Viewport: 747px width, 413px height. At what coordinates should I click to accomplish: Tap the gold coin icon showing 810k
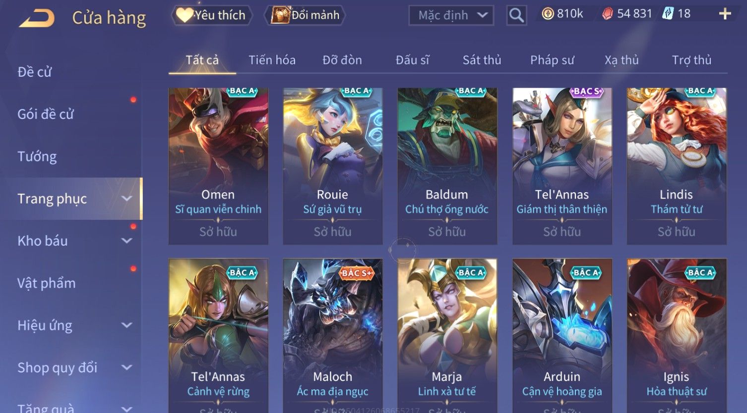[x=548, y=14]
